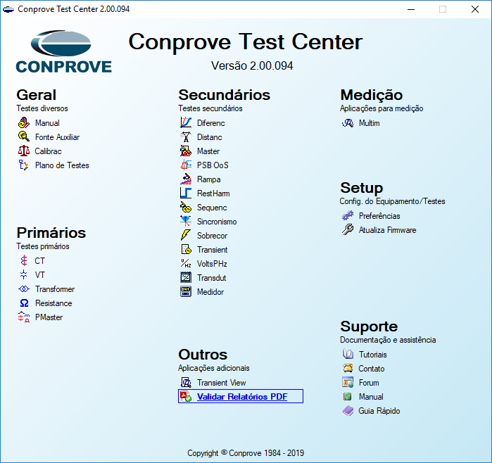Click the Plano de Testes icon
The height and width of the screenshot is (463, 492).
[x=24, y=165]
